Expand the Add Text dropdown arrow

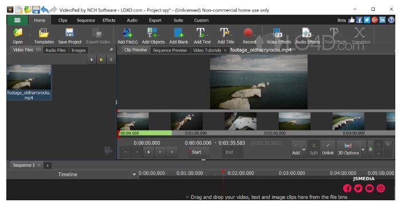point(208,35)
